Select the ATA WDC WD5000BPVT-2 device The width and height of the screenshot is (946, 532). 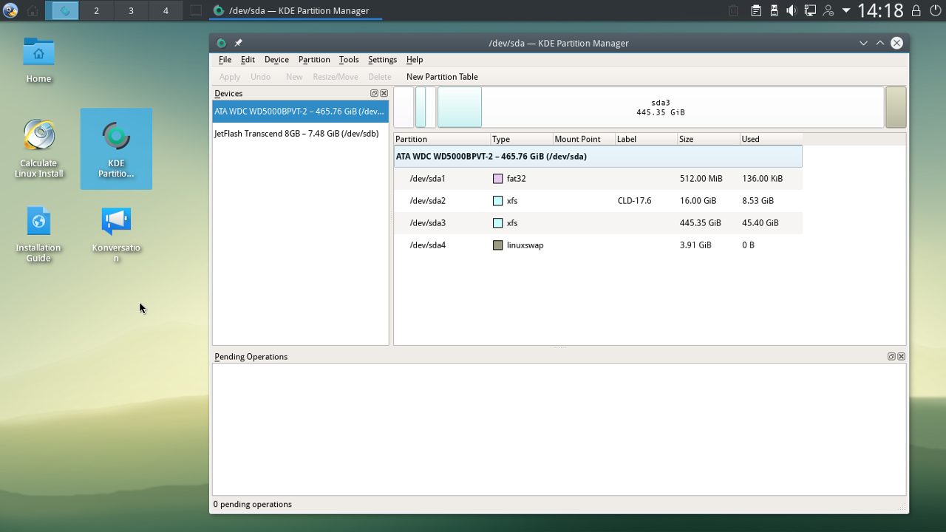[x=300, y=112]
